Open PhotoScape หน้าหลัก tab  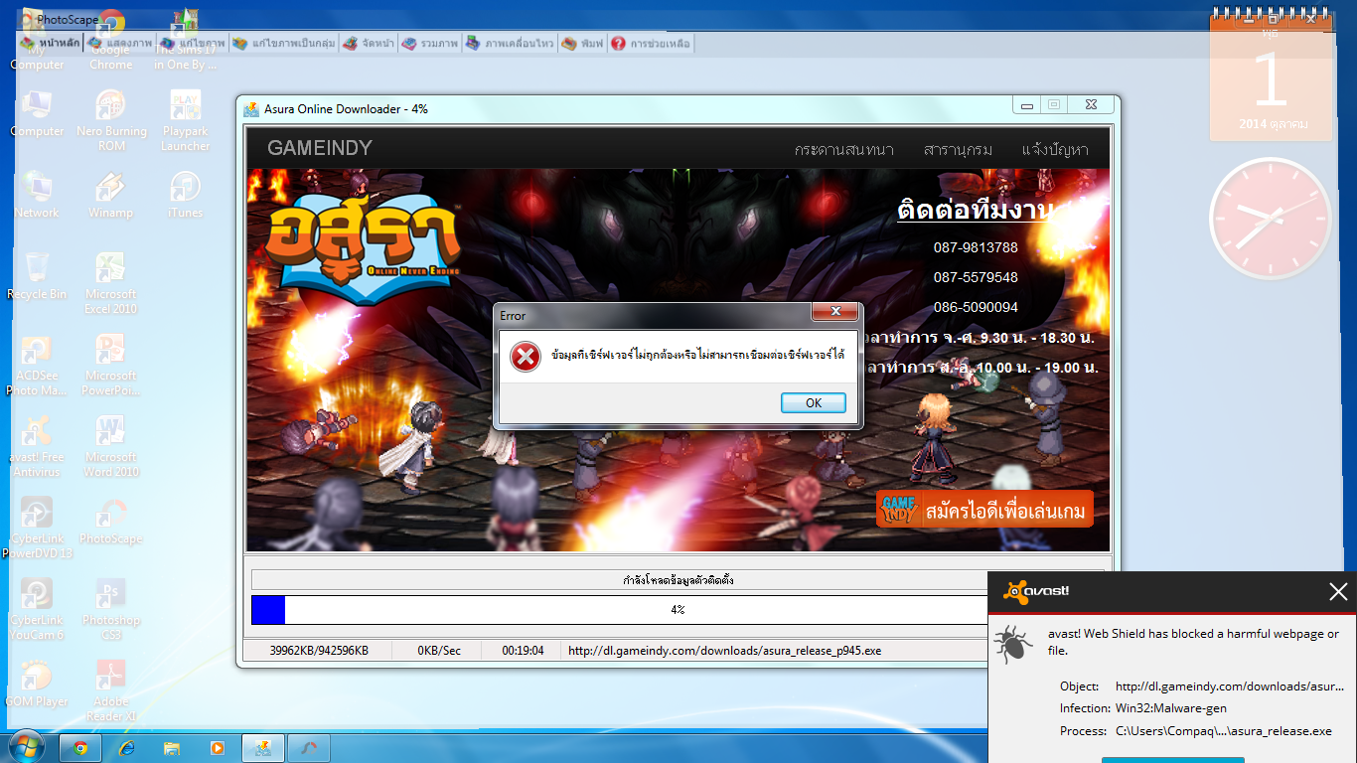click(50, 44)
